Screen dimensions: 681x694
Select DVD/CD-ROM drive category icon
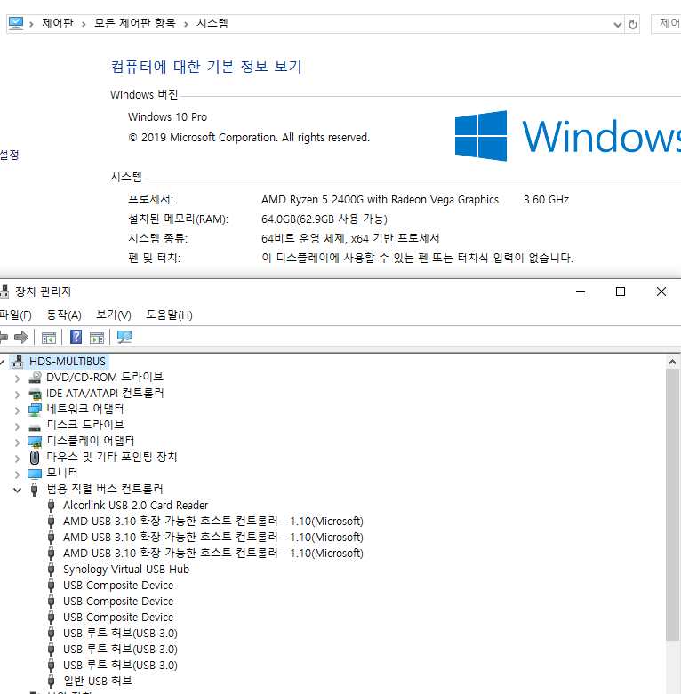[x=35, y=377]
